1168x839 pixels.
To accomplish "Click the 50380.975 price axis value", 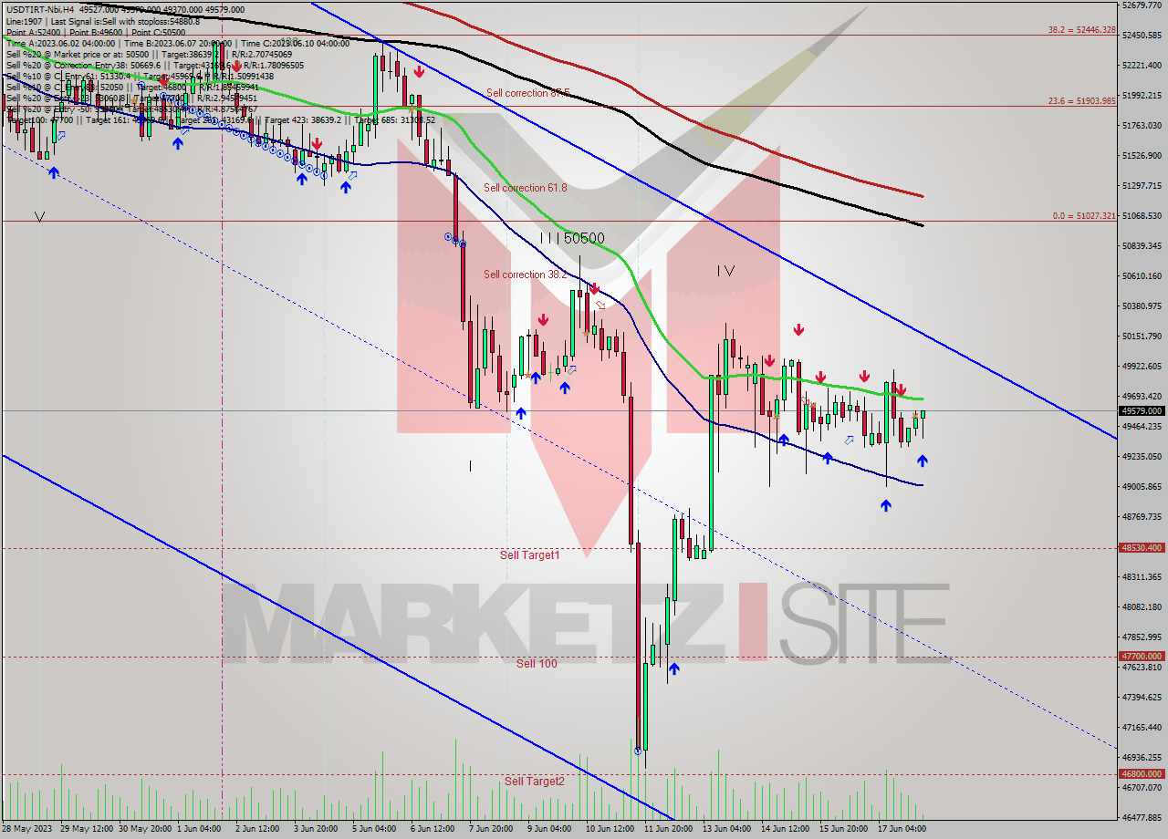I will coord(1142,306).
